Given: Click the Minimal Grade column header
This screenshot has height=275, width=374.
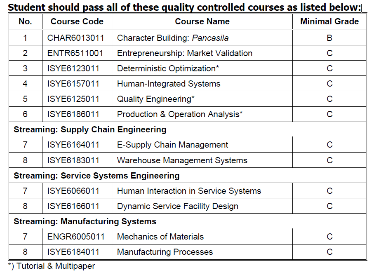Looking at the screenshot, I should coord(329,21).
